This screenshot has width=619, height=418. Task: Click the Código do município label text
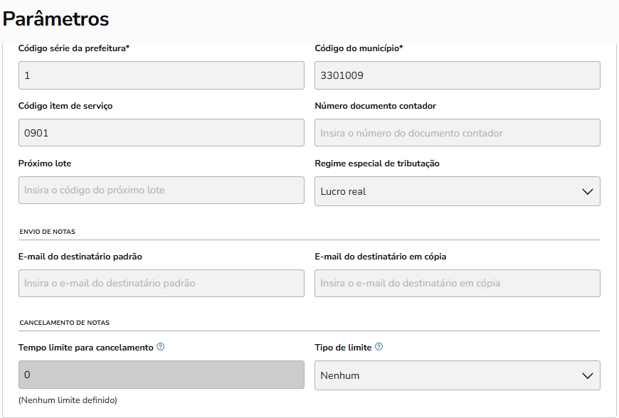(x=359, y=48)
